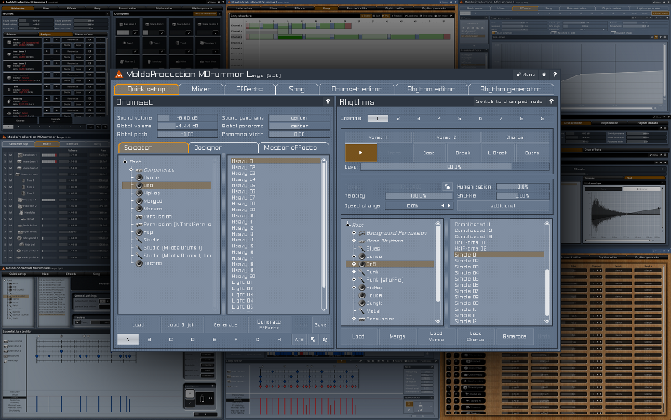Open the Drumset editor tab
Image resolution: width=671 pixels, height=420 pixels.
356,89
